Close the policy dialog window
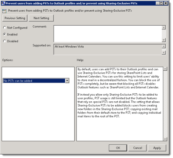The width and height of the screenshot is (173, 158). click(166, 3)
